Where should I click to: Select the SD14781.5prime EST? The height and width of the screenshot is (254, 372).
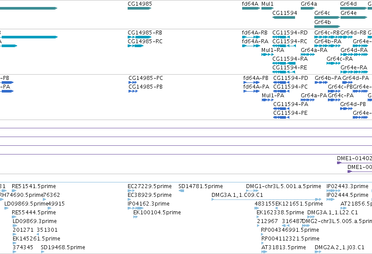pyautogui.click(x=181, y=191)
